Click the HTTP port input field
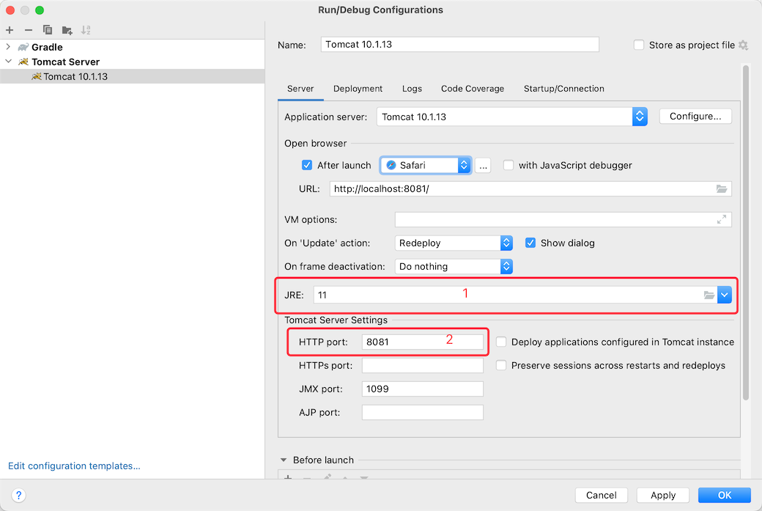The height and width of the screenshot is (511, 762). point(422,342)
